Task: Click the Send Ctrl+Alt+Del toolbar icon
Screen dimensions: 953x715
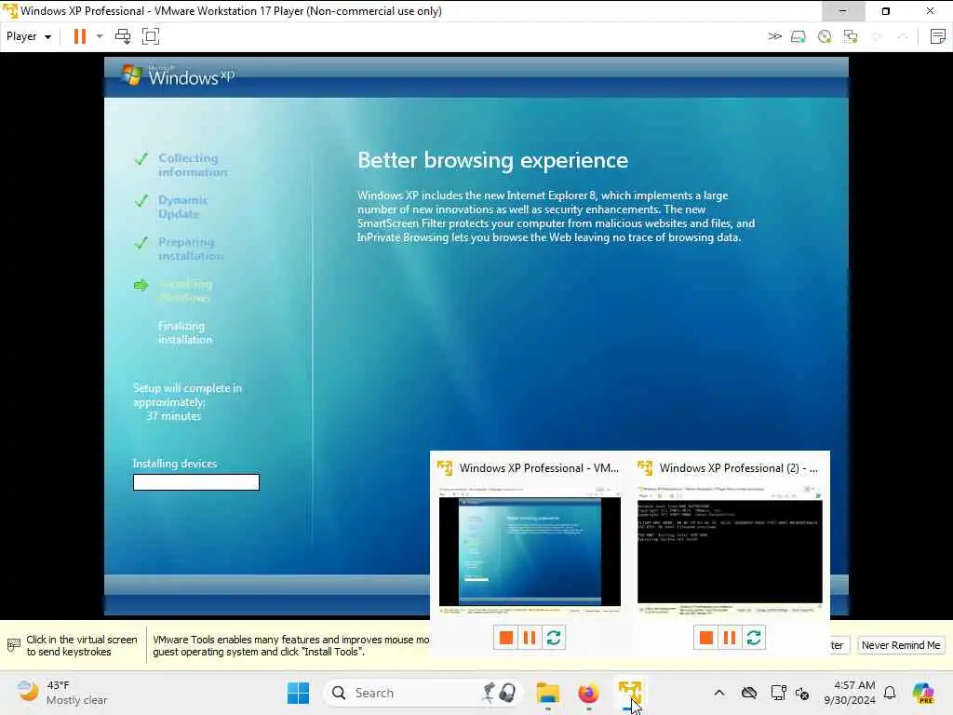Action: click(x=123, y=36)
